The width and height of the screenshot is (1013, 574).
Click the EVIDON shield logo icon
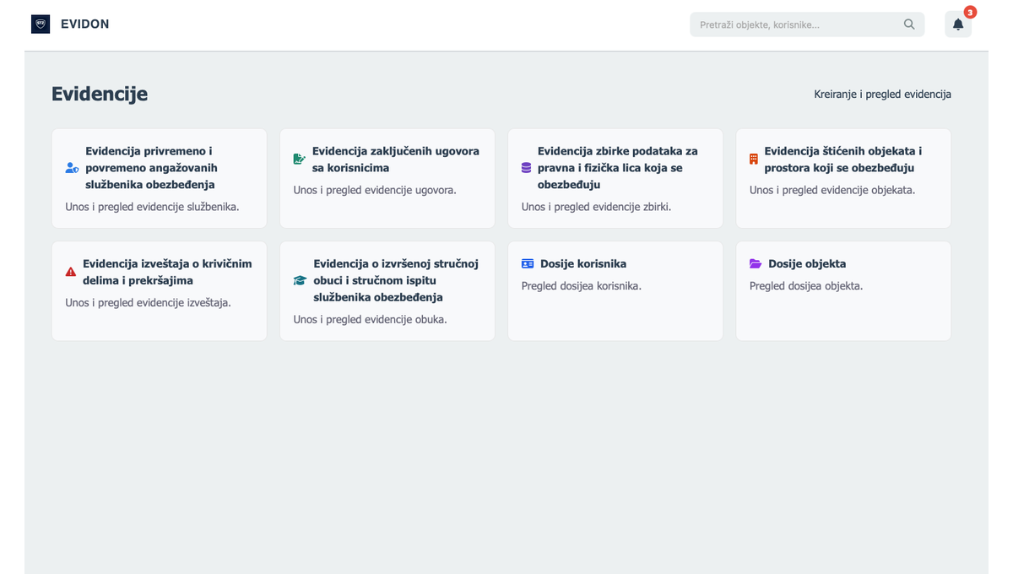tap(41, 24)
